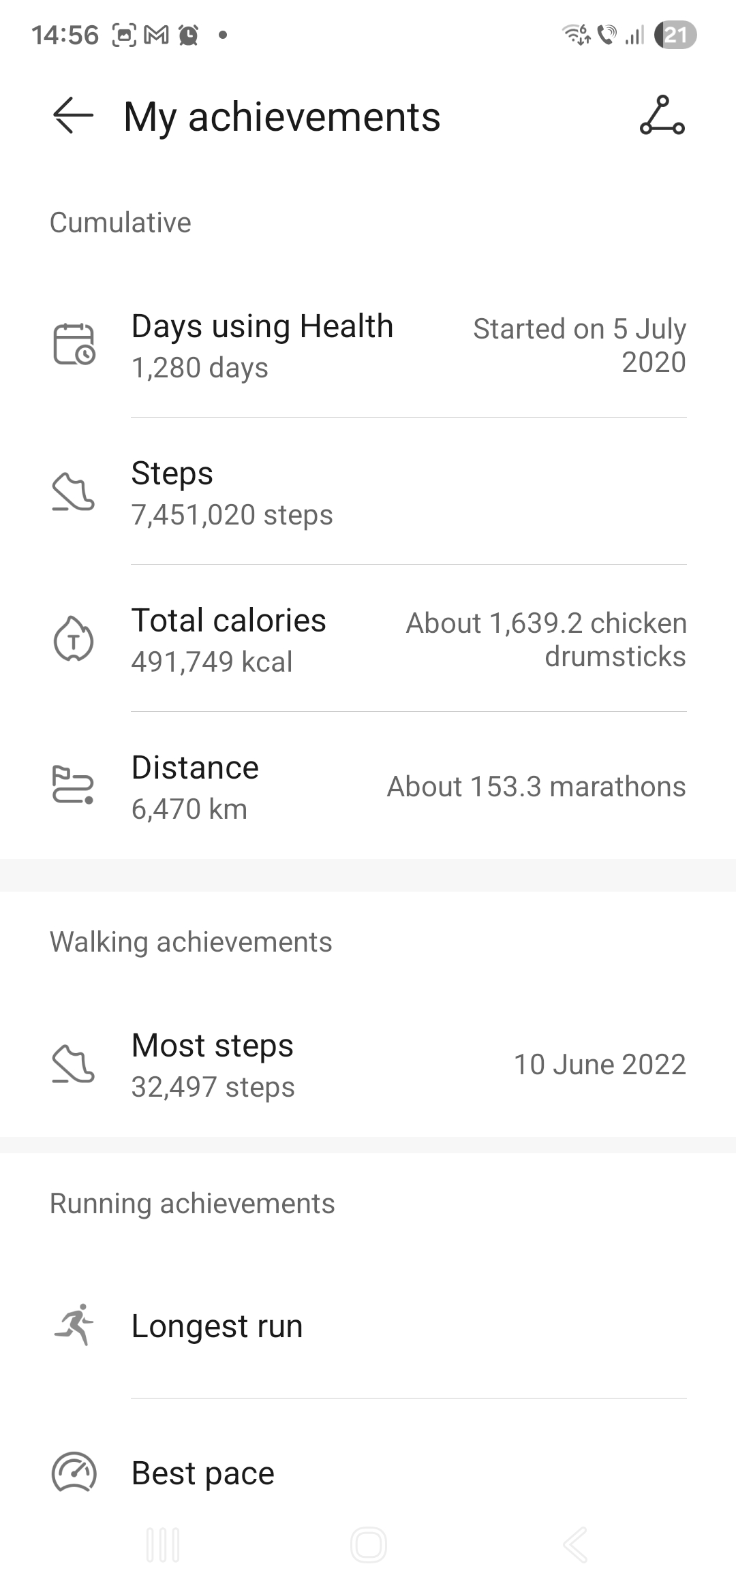
Task: Tap the Total calories flame icon
Action: coord(74,639)
